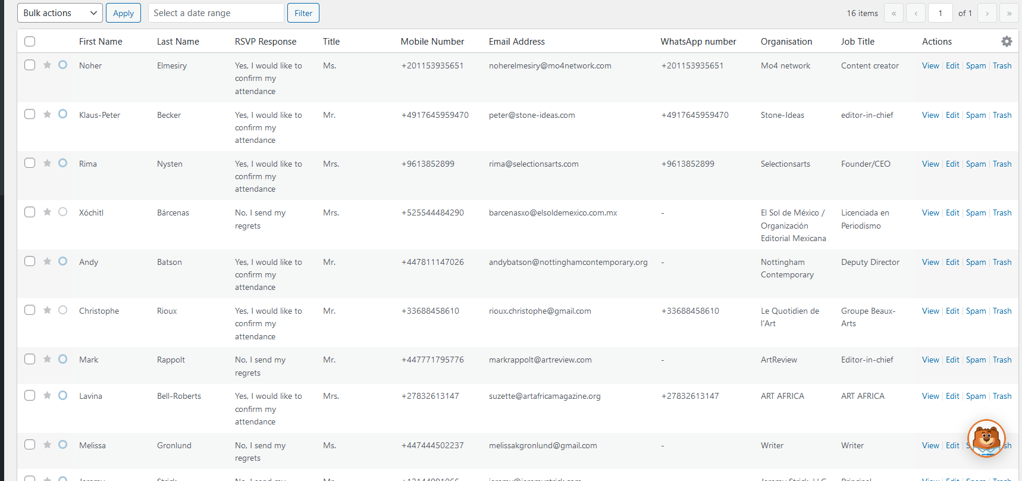Edit the Lavina Bell-Roberts entry
This screenshot has width=1022, height=481.
coord(952,396)
